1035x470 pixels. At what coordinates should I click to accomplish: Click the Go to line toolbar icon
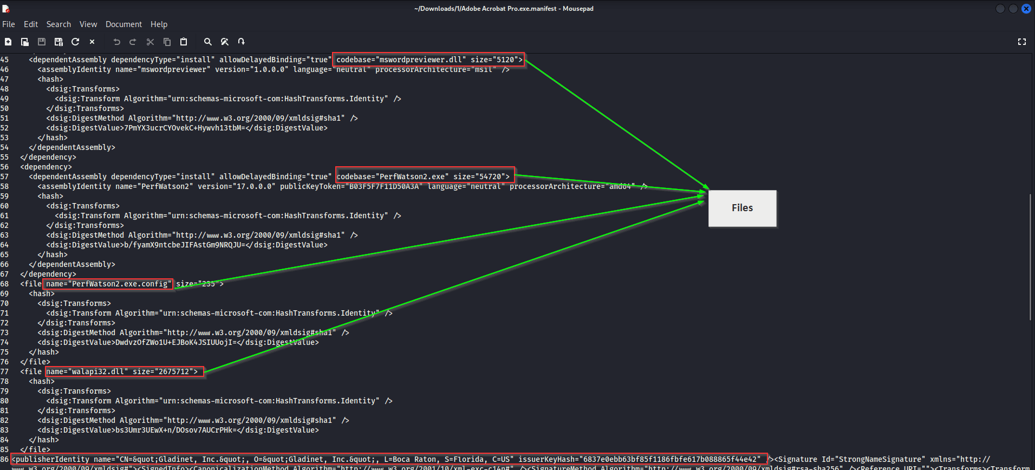242,42
